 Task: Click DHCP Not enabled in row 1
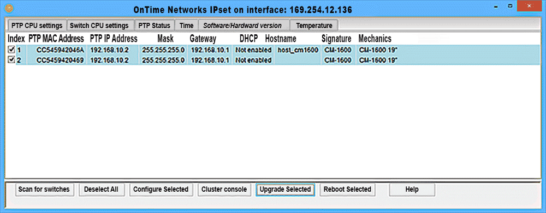[x=253, y=50]
